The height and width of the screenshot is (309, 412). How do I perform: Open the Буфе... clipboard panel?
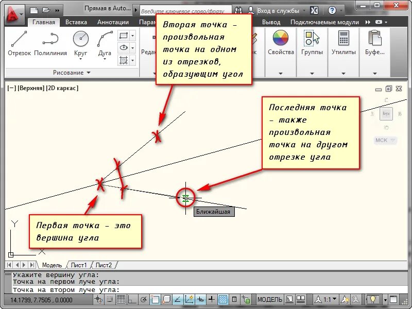click(375, 42)
